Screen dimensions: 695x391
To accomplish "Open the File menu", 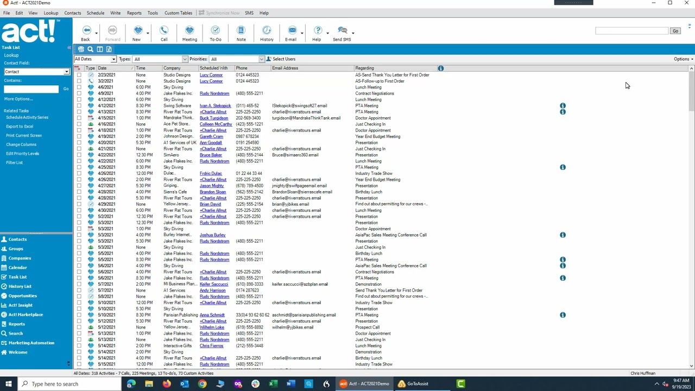I will point(7,13).
